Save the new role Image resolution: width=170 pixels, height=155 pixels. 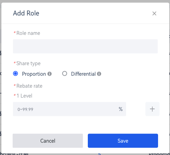pyautogui.click(x=123, y=141)
